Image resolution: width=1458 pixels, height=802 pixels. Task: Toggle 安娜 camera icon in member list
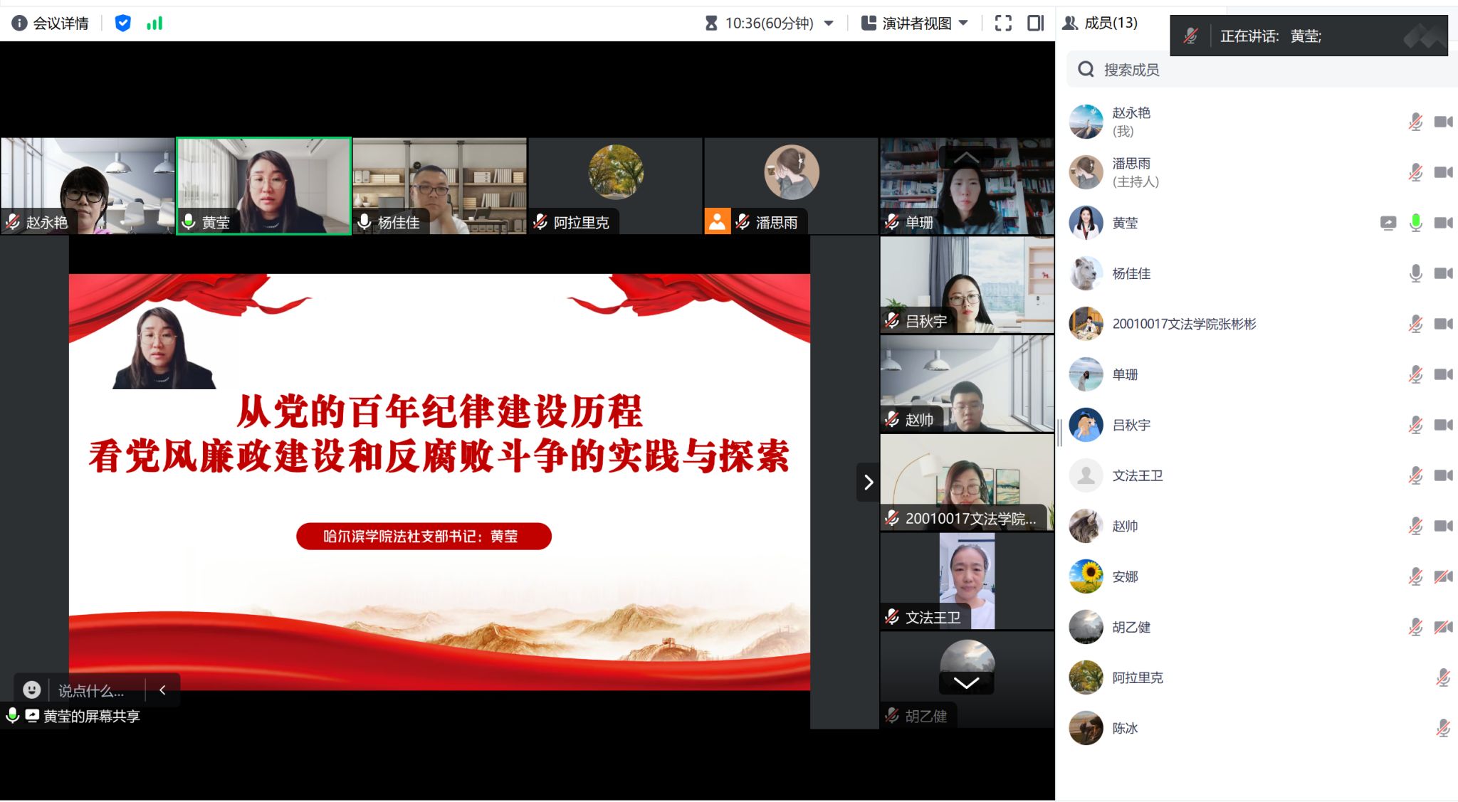click(x=1443, y=577)
